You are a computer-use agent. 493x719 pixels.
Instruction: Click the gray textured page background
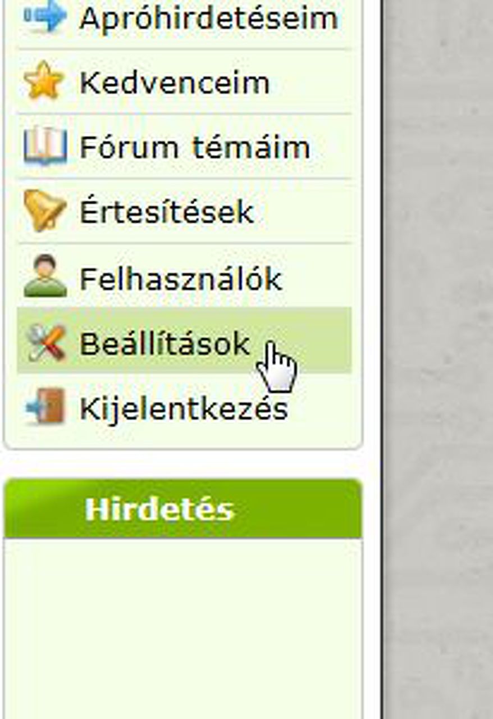pos(439,359)
